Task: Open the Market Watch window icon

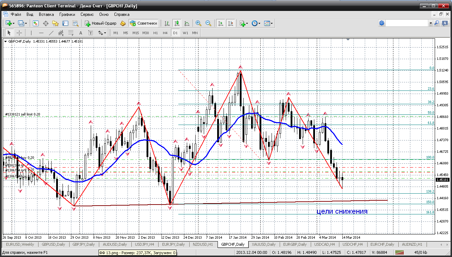Action: 36,23
